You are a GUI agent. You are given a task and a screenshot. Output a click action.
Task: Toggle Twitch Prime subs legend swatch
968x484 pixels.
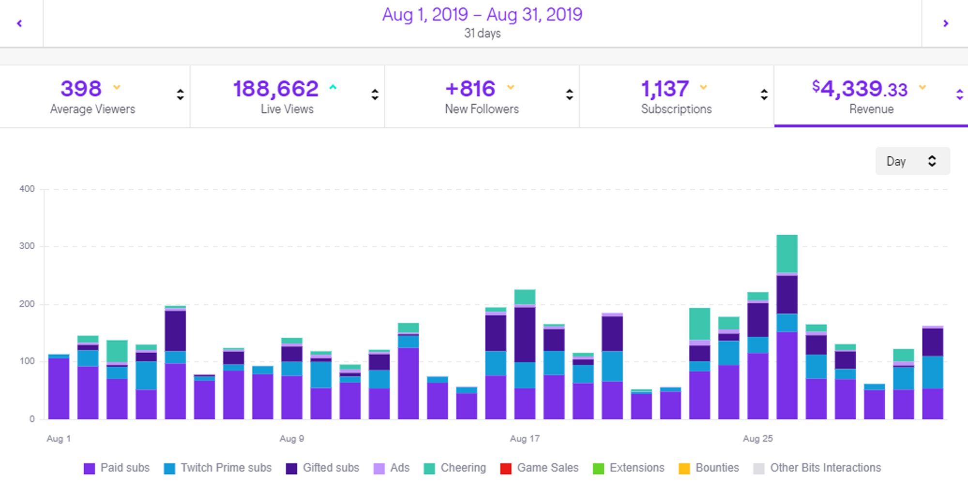click(169, 469)
